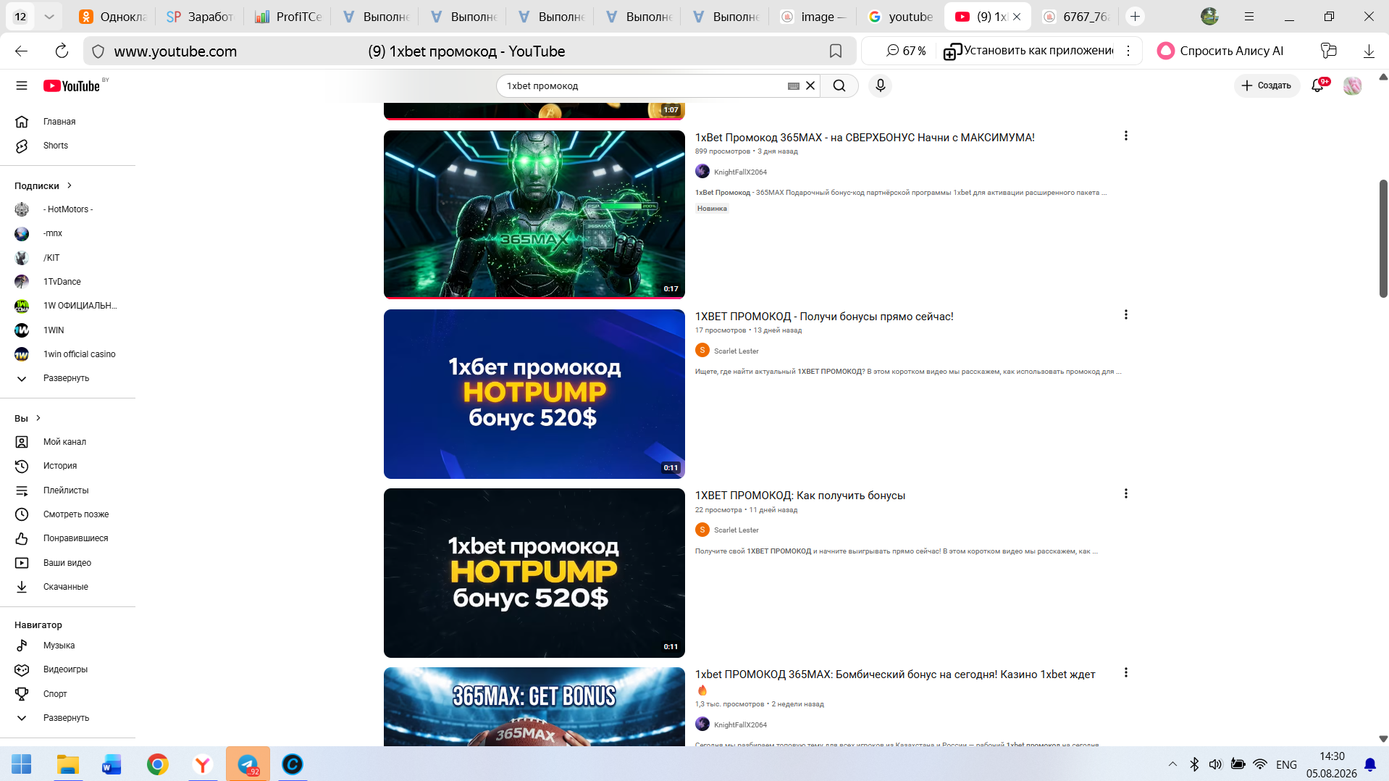Open more options for 1xBet Промокод 365MAX video

click(x=1125, y=135)
